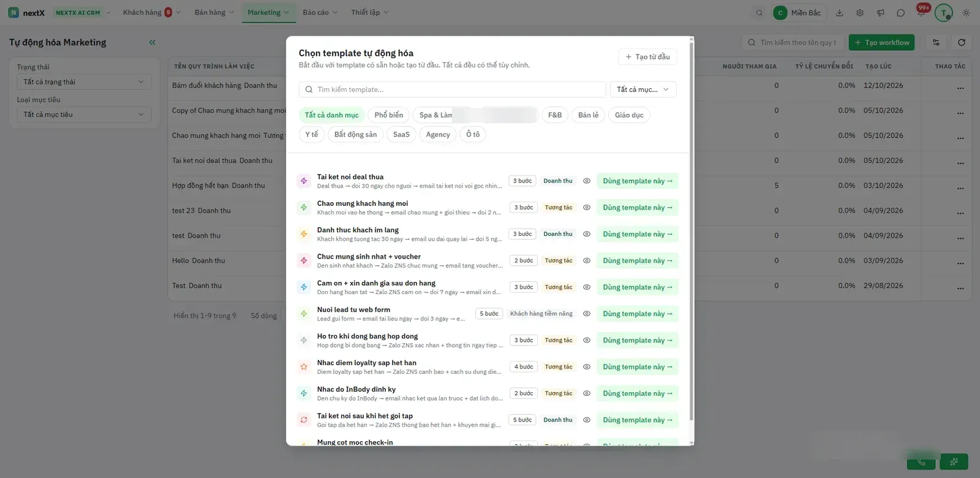Preview Nhac diem loyalty sap het han template
The width and height of the screenshot is (980, 478).
(x=586, y=366)
